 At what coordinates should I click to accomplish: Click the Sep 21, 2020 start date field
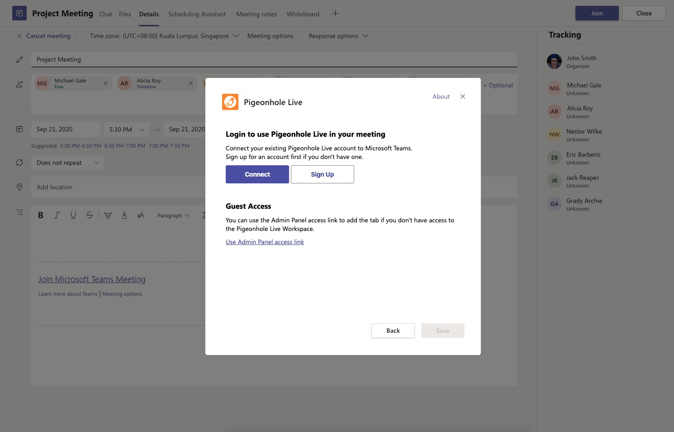coord(66,130)
